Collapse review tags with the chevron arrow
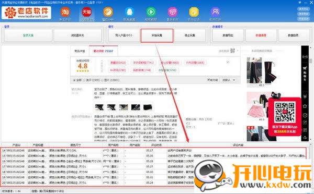This screenshot has width=314, height=194. pyautogui.click(x=228, y=62)
